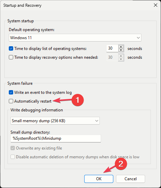
Task: Check the Automatically restart checkbox
Action: click(x=11, y=101)
